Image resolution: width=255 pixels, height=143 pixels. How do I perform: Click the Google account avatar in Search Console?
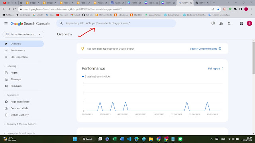click(249, 23)
